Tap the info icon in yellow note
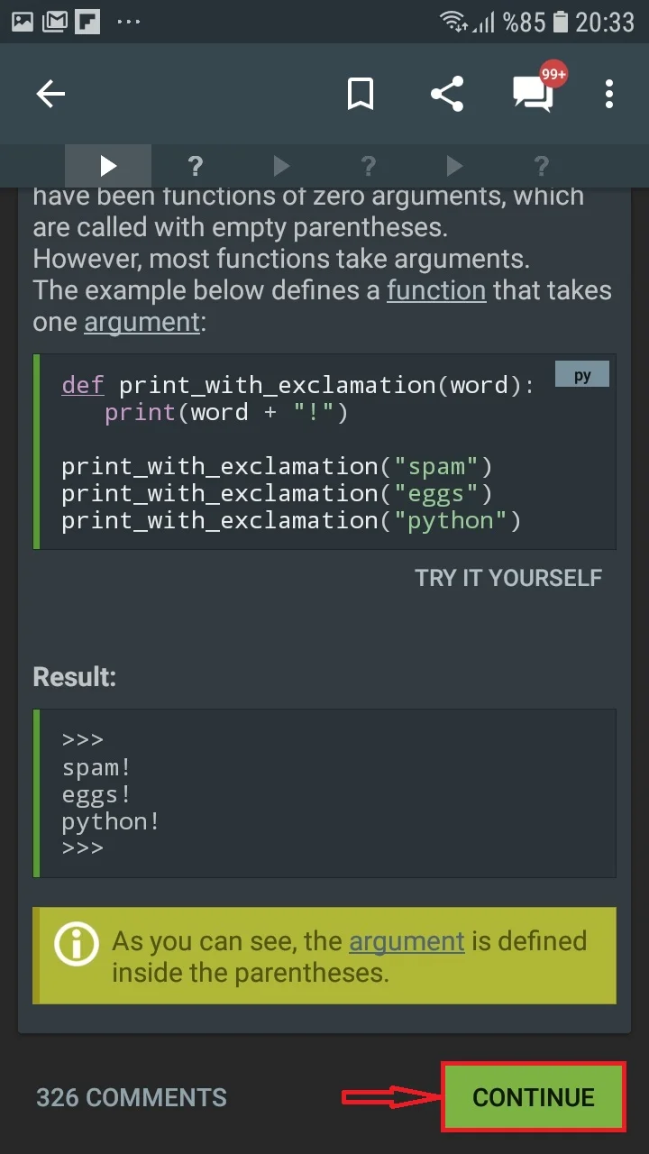649x1154 pixels. [76, 944]
